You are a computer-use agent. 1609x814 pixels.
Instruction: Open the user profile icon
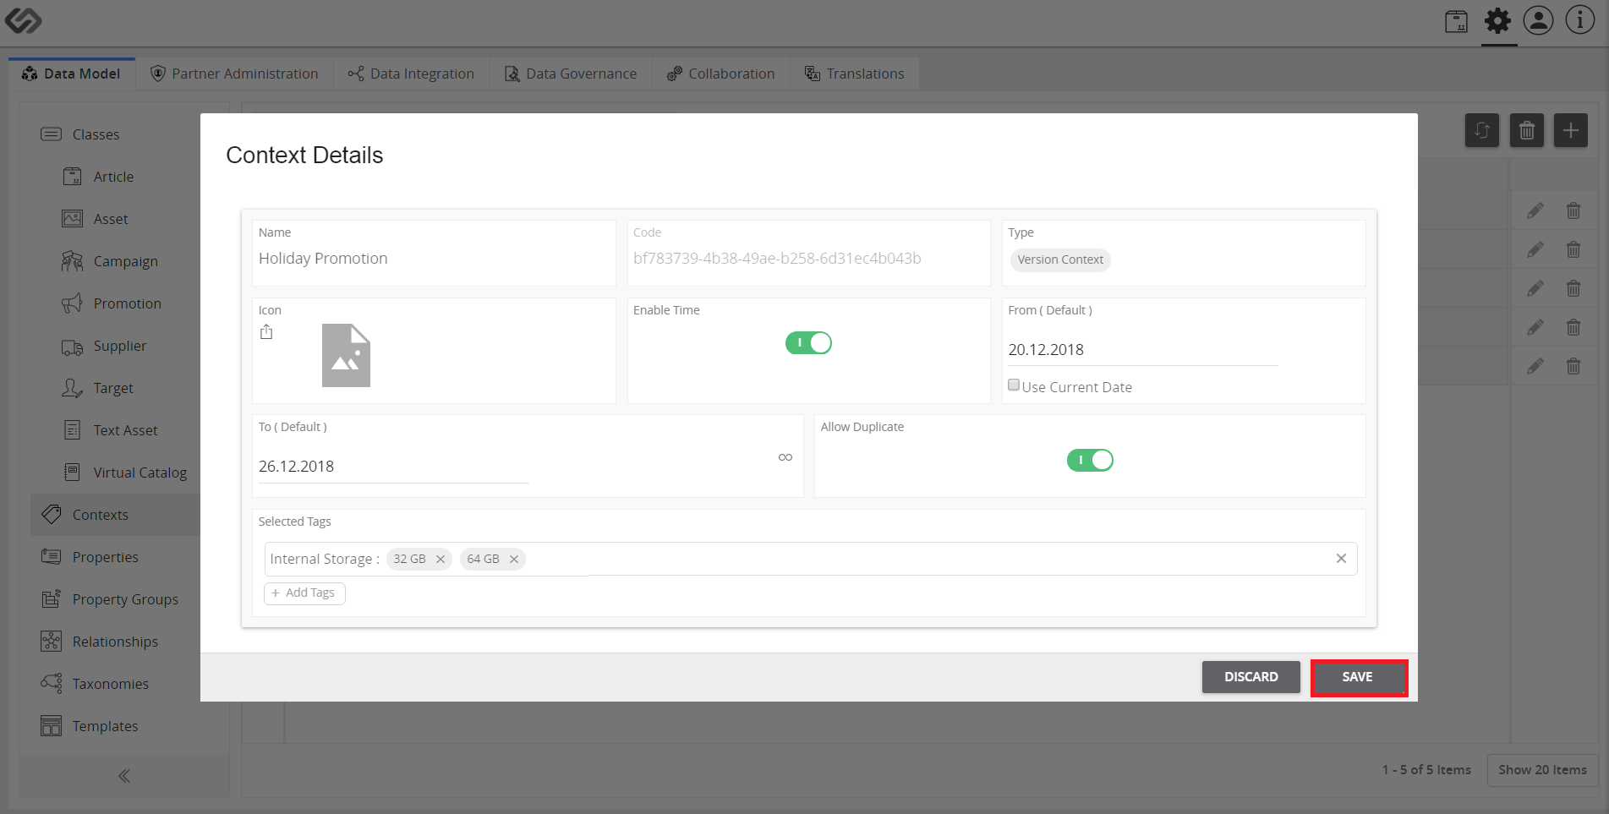click(1538, 20)
